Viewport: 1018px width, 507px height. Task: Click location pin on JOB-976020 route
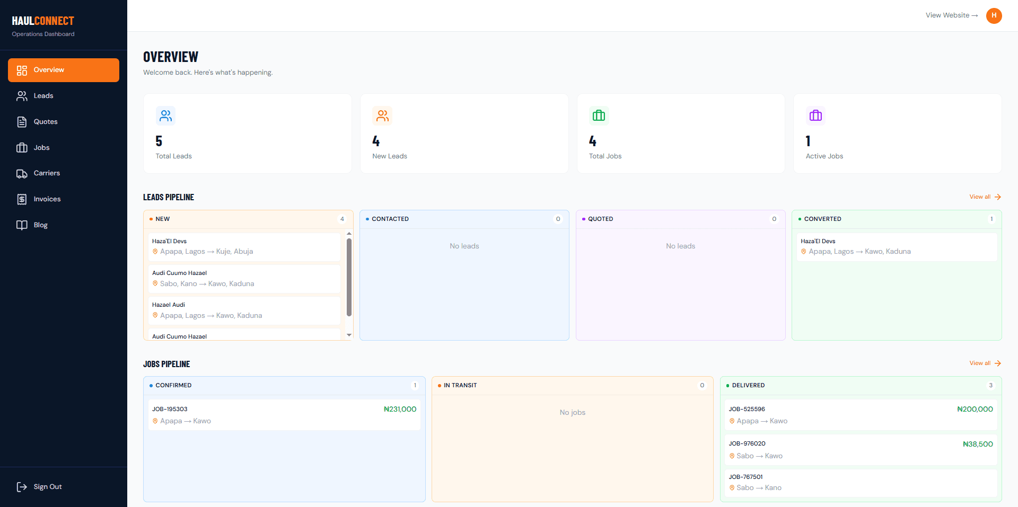pyautogui.click(x=732, y=456)
